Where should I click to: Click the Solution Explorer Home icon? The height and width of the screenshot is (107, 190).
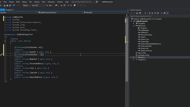137,13
